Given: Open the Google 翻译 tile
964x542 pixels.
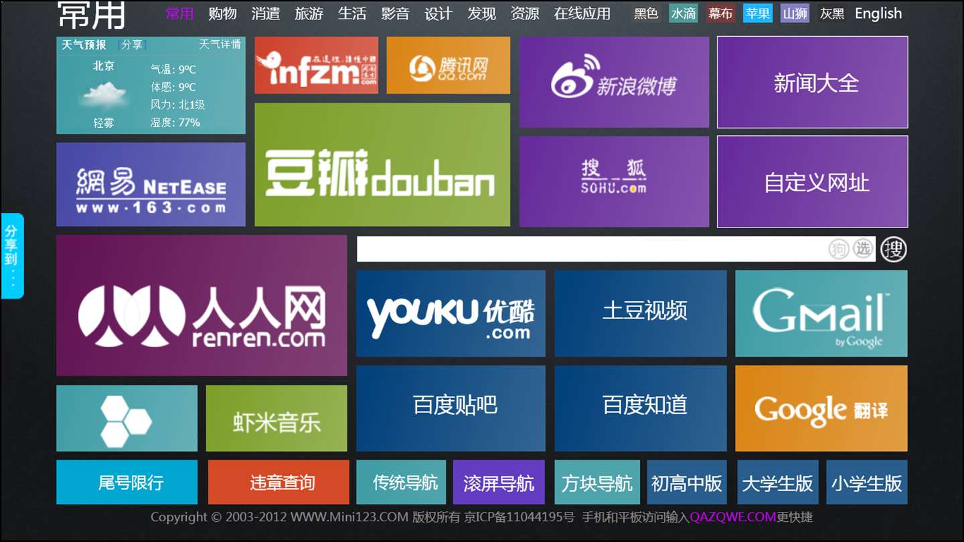Looking at the screenshot, I should click(x=821, y=408).
